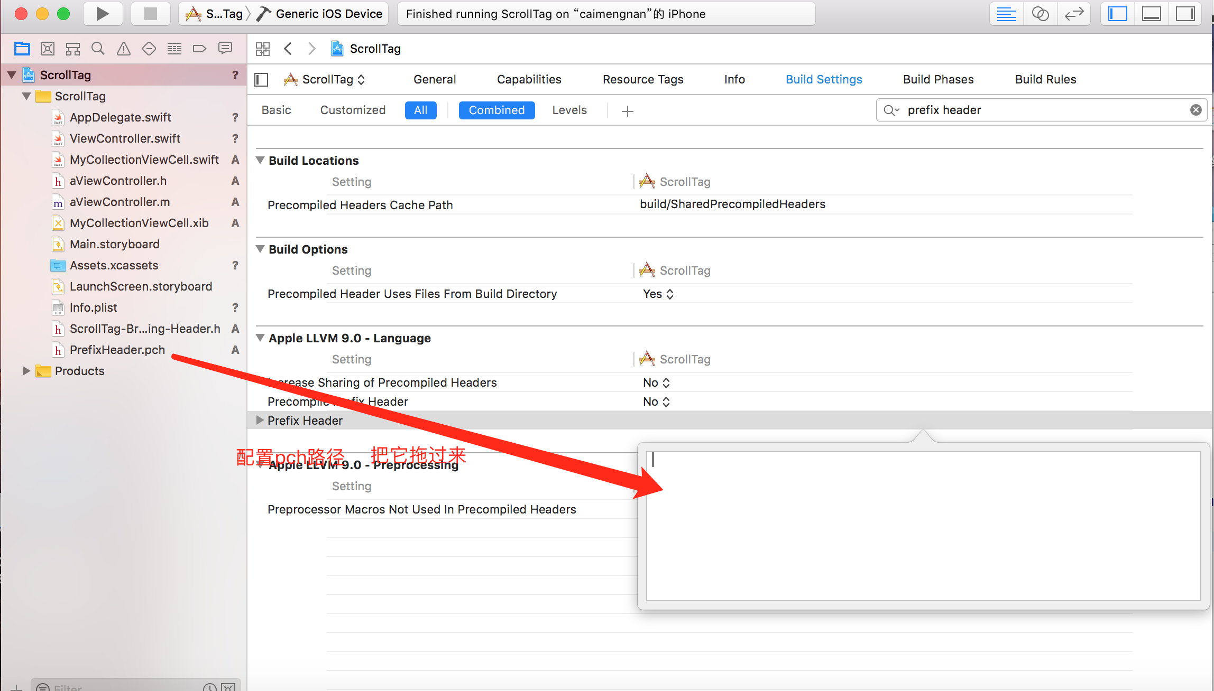Toggle the project and targets list sidebar
This screenshot has height=691, width=1214.
pos(262,80)
